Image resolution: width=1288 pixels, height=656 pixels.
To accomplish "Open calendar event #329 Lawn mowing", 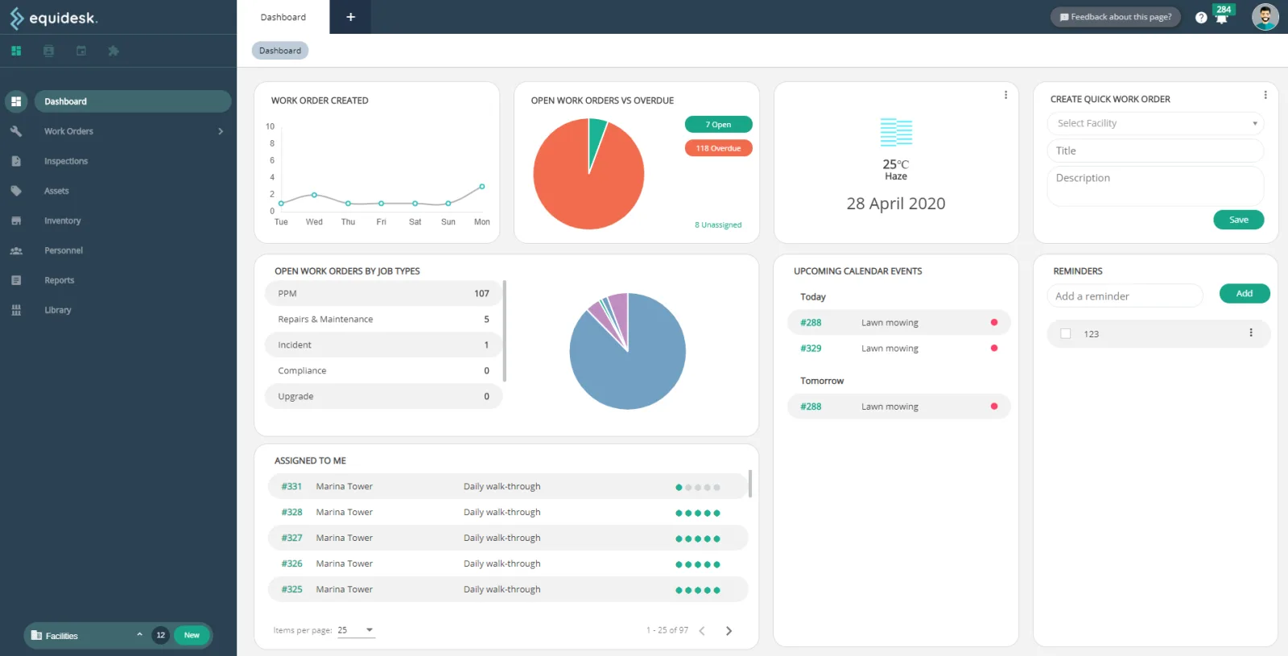I will tap(899, 348).
